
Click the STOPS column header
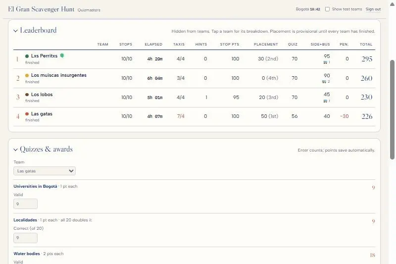click(x=126, y=44)
